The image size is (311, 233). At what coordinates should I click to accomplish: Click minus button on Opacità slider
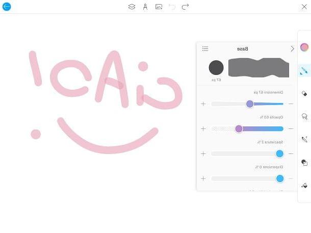291,129
